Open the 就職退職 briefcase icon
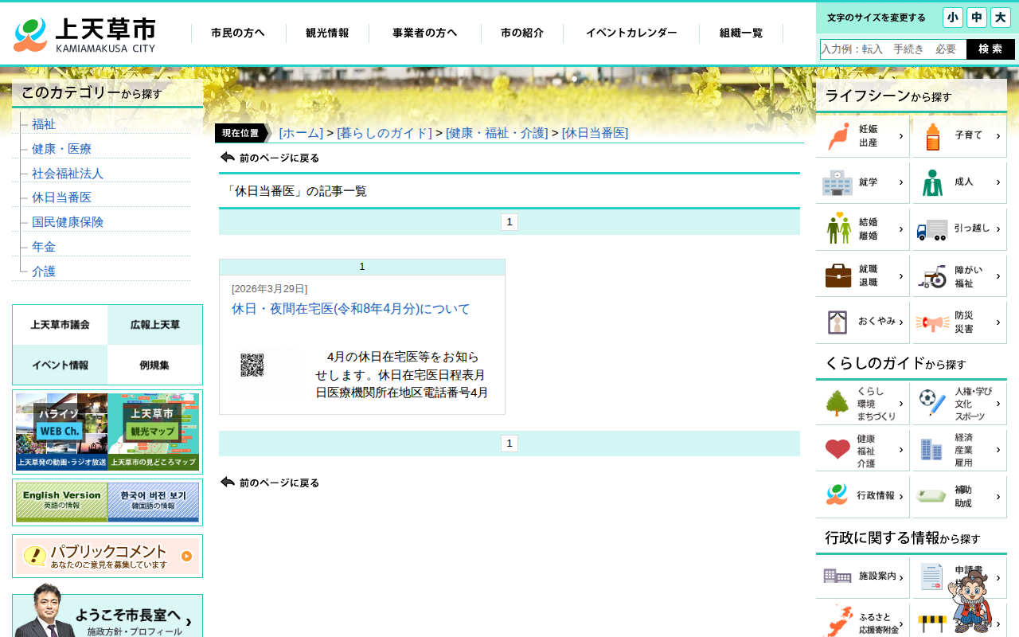The image size is (1019, 637). [863, 276]
